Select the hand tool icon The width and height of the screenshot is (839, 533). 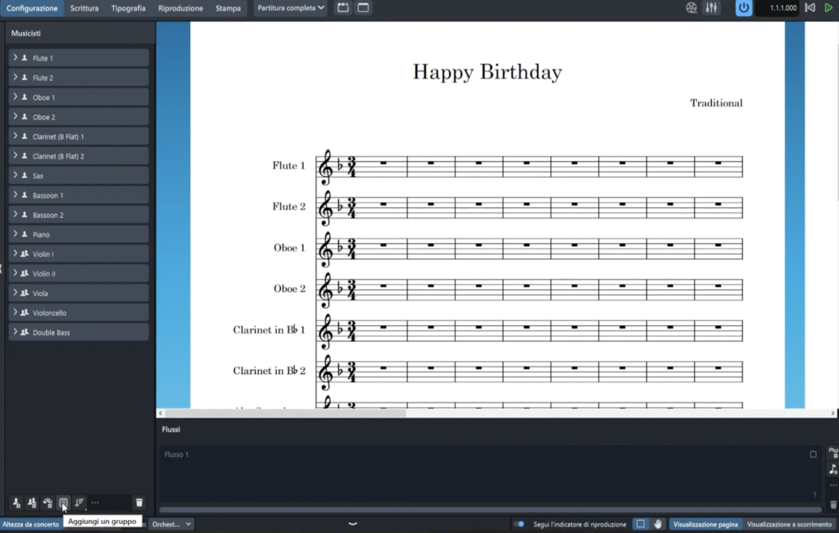click(657, 524)
